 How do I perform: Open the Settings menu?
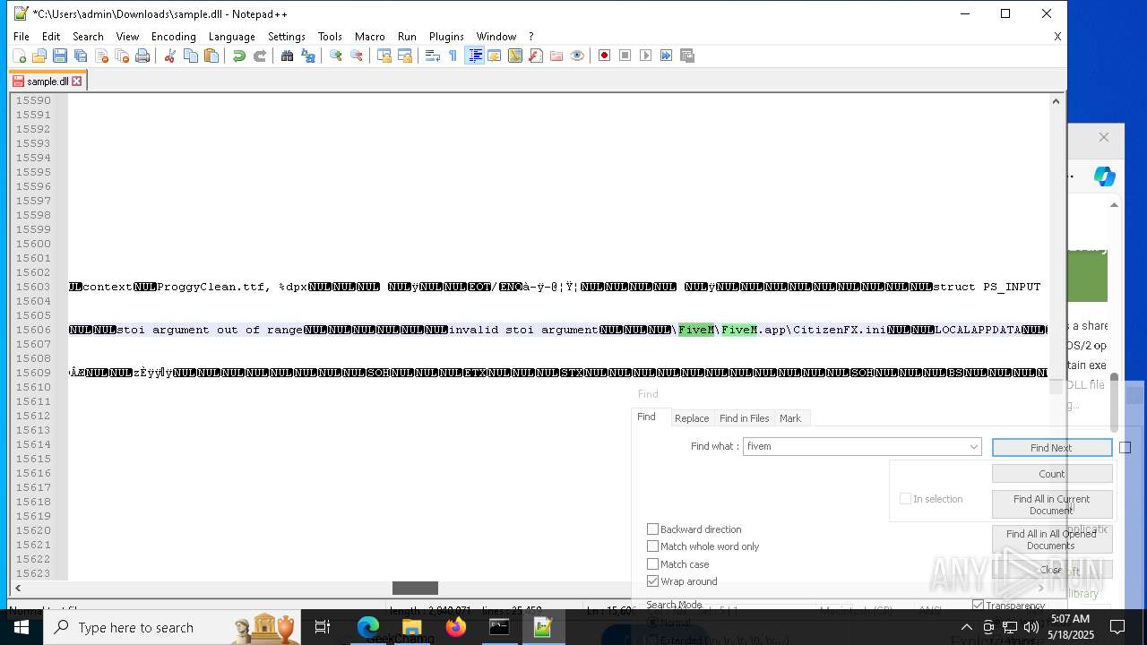(287, 37)
